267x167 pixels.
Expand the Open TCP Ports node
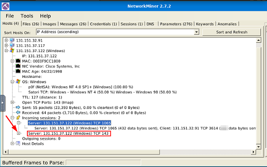(x=13, y=102)
